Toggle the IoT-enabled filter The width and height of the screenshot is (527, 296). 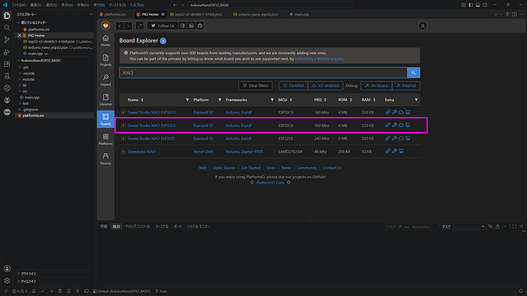click(325, 85)
